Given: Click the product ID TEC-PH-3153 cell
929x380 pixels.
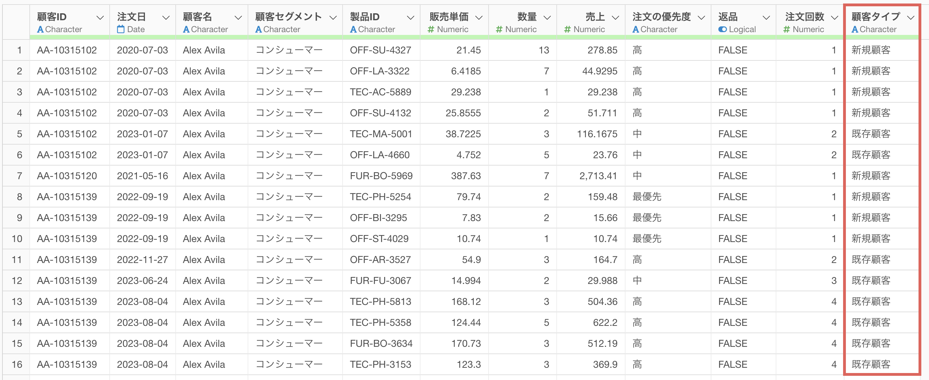Looking at the screenshot, I should 380,365.
